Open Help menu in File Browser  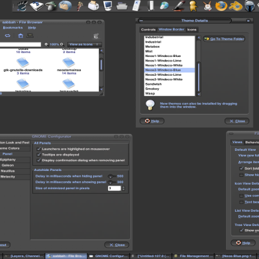pos(32,28)
